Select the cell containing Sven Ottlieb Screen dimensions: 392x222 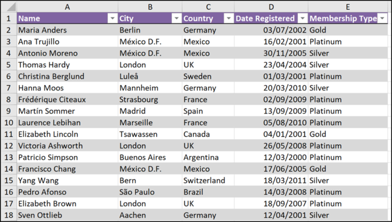[68, 215]
